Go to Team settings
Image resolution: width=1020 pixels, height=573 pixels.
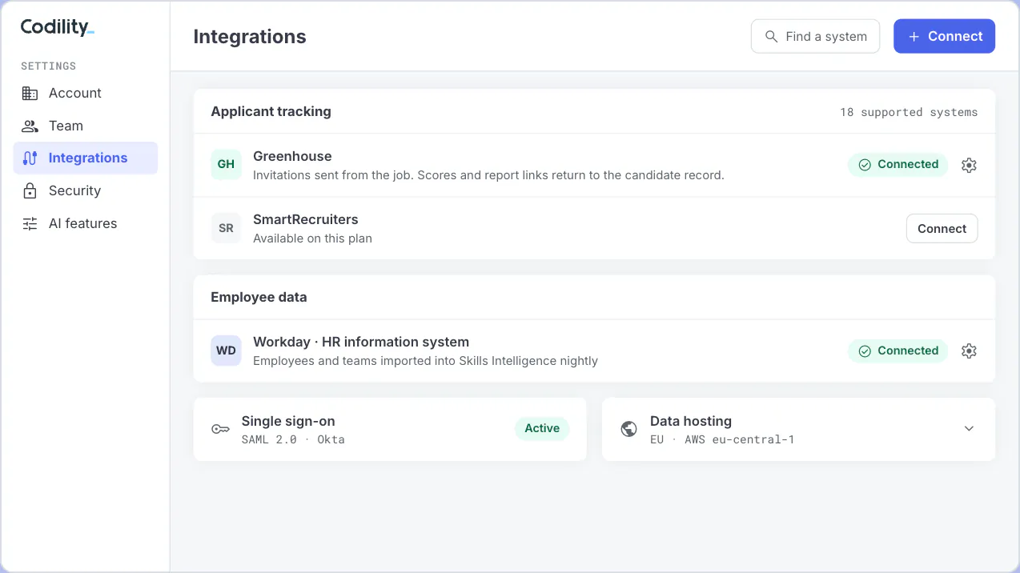86,126
